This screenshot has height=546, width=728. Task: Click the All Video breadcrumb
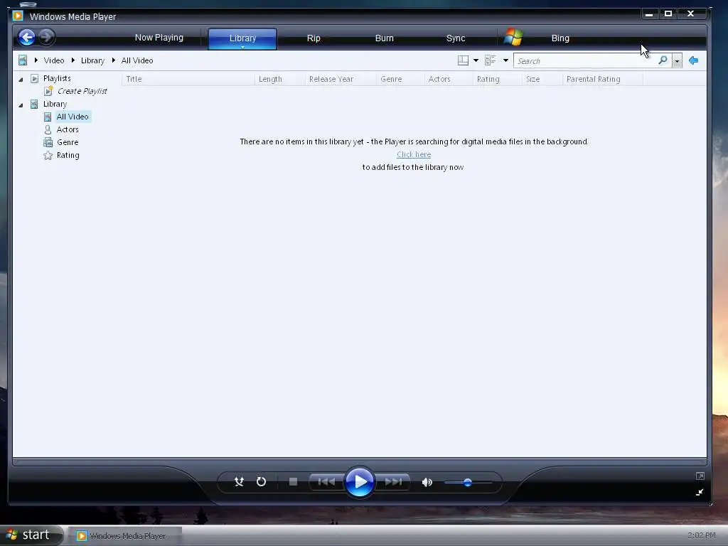(x=137, y=60)
